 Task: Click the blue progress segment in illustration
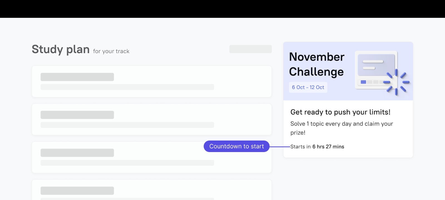coord(363,82)
